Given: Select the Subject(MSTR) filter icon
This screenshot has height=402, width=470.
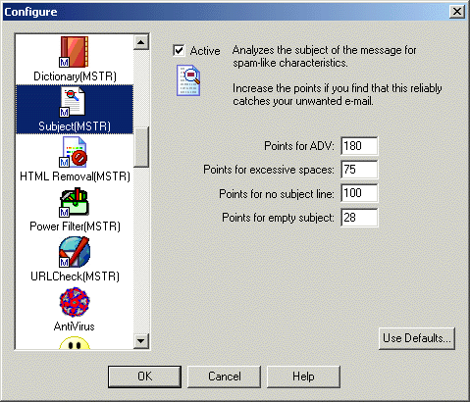Looking at the screenshot, I should tap(73, 102).
